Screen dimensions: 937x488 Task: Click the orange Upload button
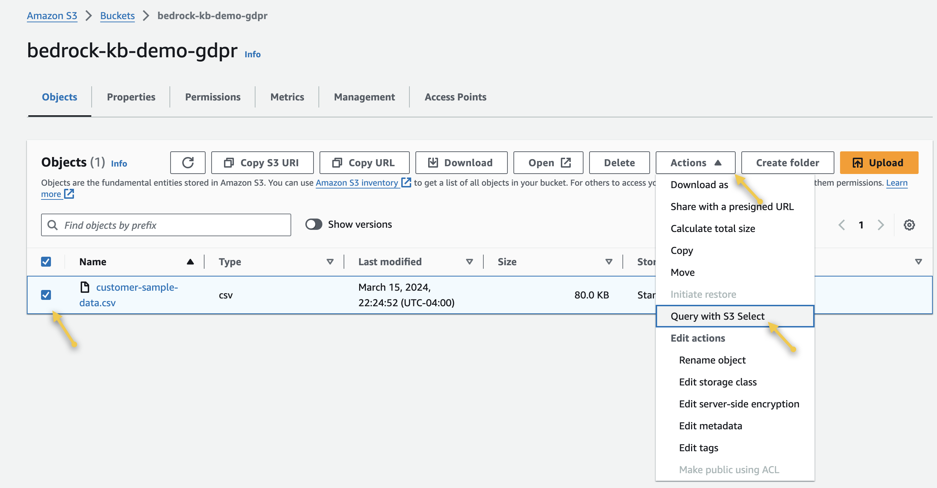(879, 163)
